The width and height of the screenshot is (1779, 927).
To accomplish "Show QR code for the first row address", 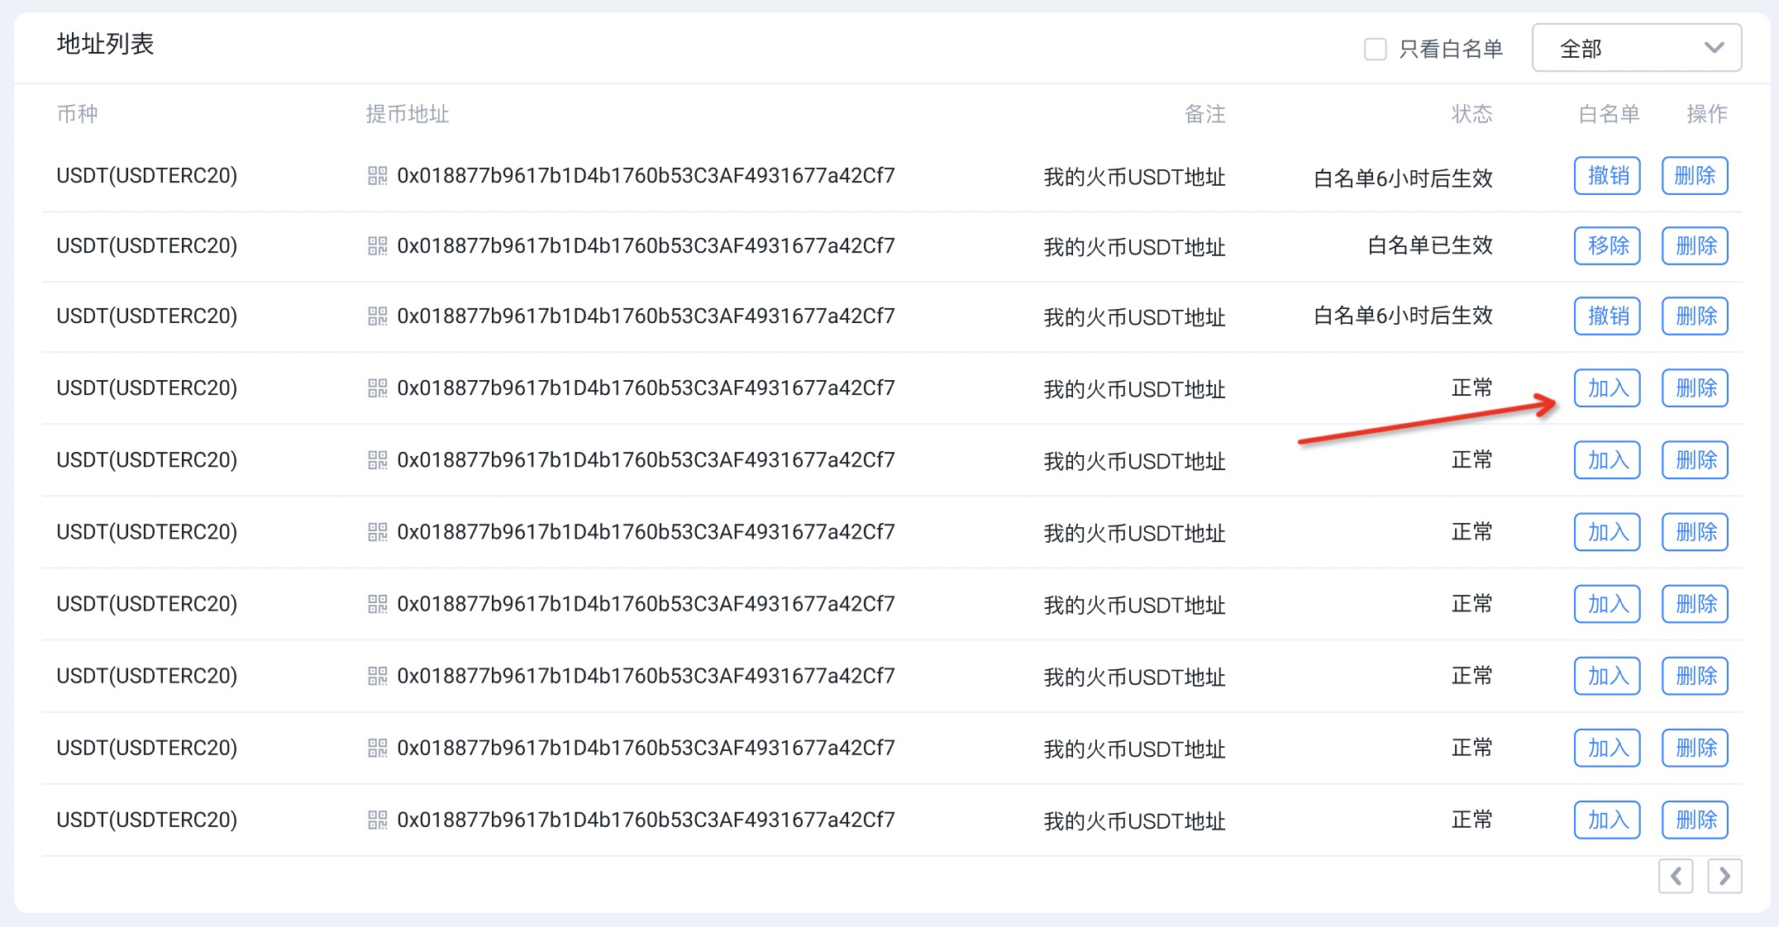I will [x=377, y=175].
